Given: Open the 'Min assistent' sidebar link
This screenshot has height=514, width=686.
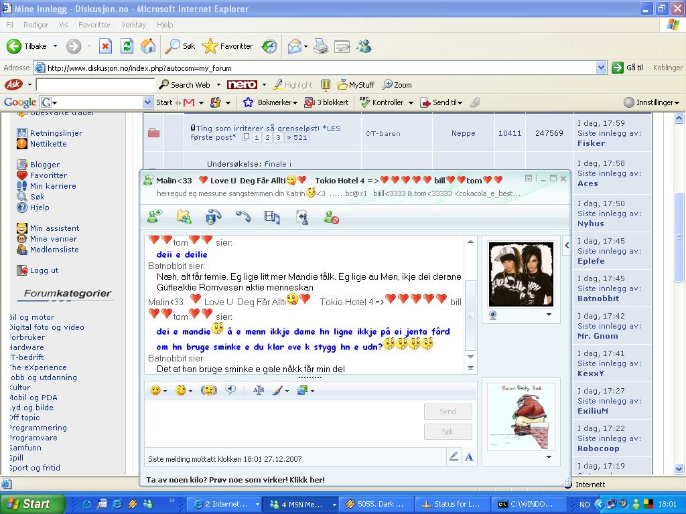Looking at the screenshot, I should [54, 228].
